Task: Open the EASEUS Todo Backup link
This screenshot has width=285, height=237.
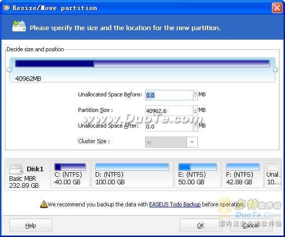Action: click(175, 204)
